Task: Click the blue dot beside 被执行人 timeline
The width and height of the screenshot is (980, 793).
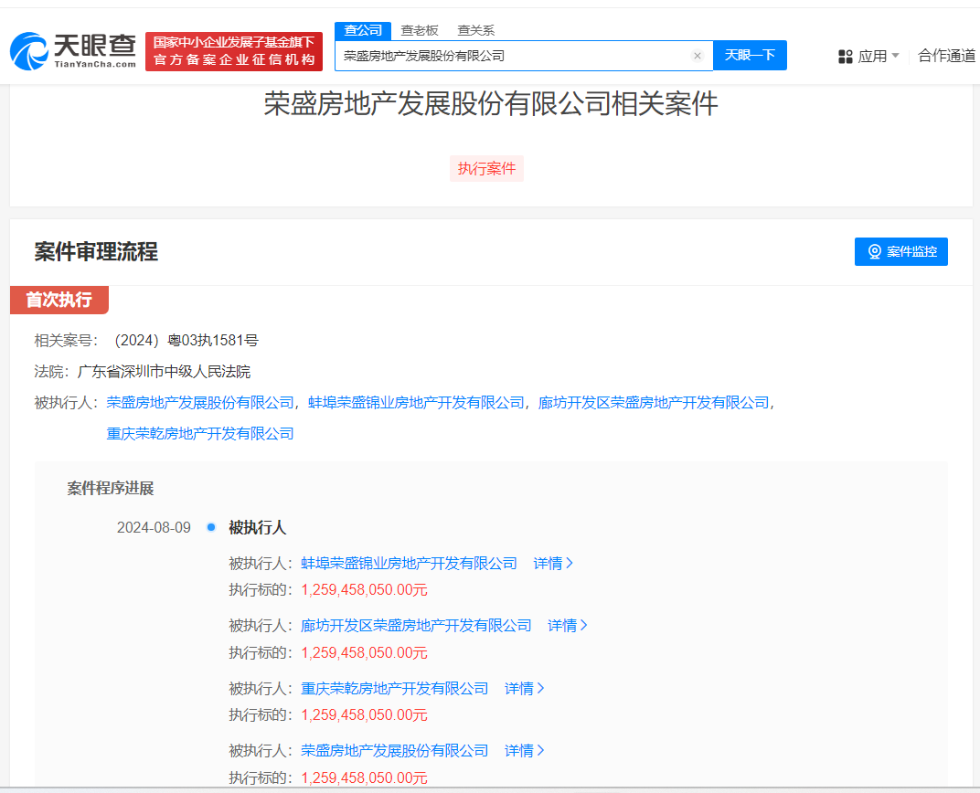Action: click(211, 527)
